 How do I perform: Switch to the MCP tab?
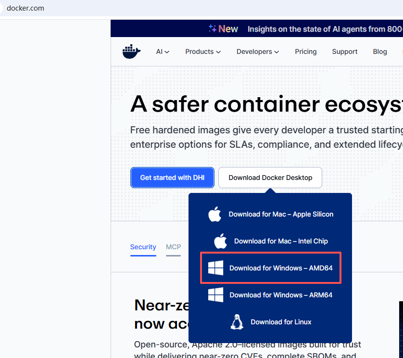[173, 247]
